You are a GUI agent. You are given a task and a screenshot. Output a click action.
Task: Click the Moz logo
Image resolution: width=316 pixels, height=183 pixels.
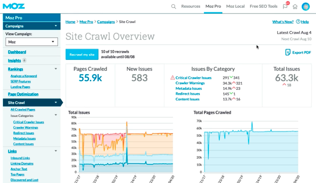pos(14,6)
